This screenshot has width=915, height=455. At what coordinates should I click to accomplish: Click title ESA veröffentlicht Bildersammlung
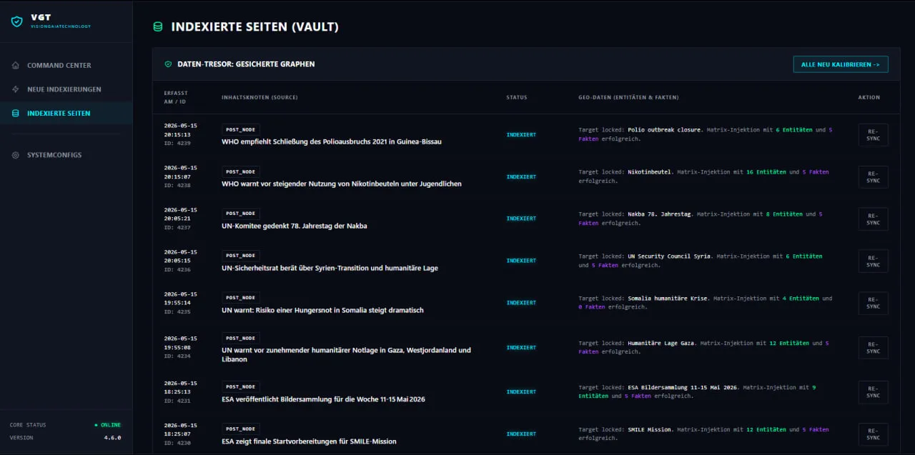[323, 399]
